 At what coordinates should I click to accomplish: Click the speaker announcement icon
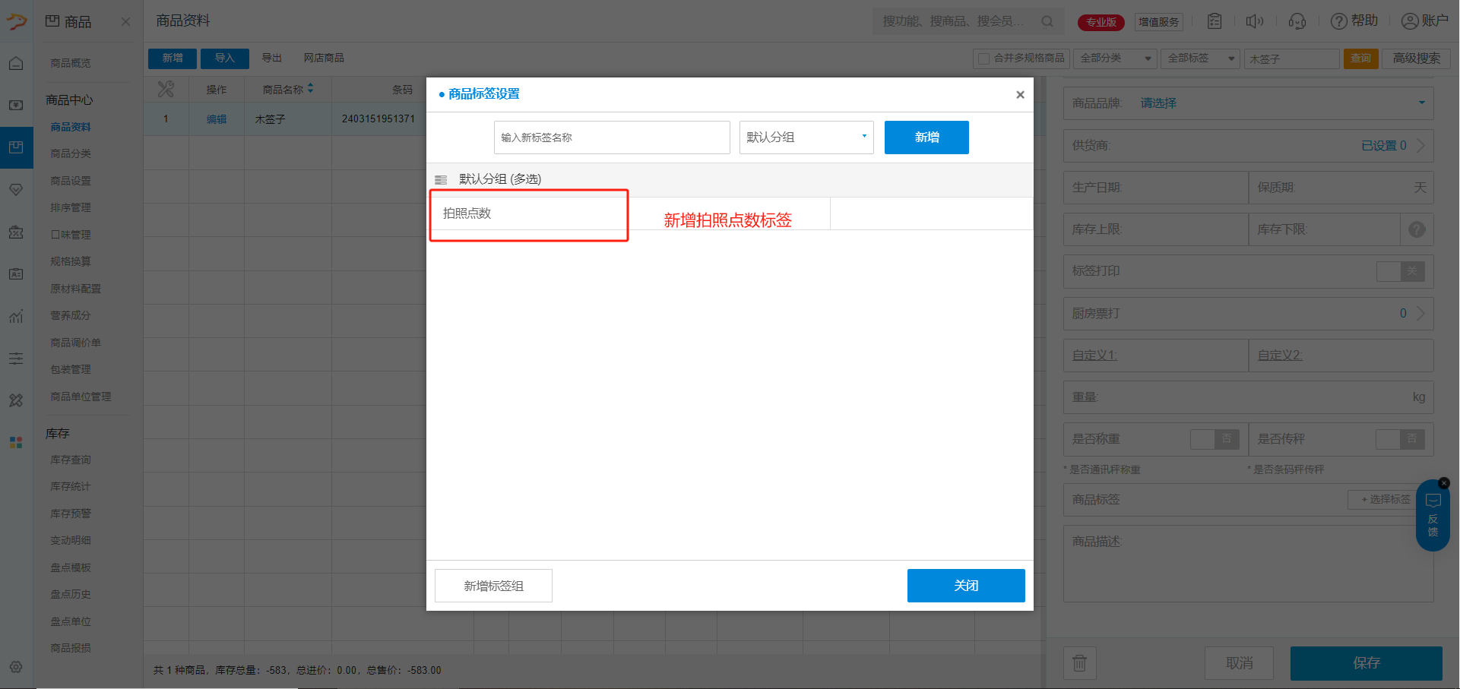[1254, 21]
